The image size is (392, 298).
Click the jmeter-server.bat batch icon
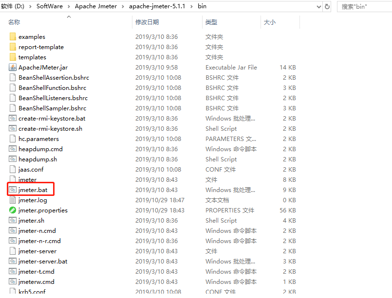13,262
